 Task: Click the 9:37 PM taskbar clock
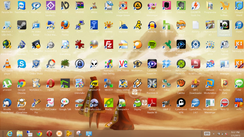[x=235, y=132]
